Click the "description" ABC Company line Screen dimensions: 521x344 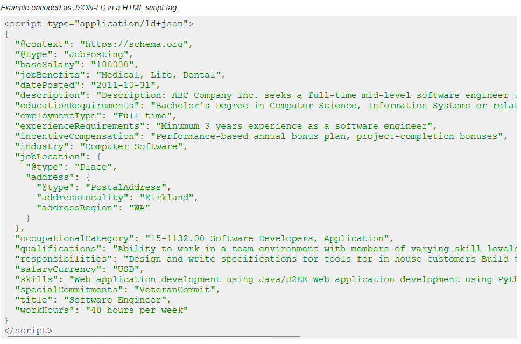pyautogui.click(x=266, y=96)
